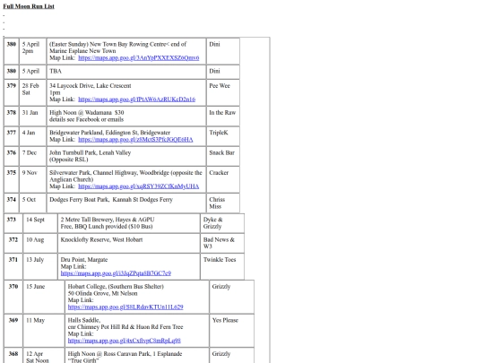Open the Halls Saddle map link
Screen dimensions: 484x363
pos(124,341)
